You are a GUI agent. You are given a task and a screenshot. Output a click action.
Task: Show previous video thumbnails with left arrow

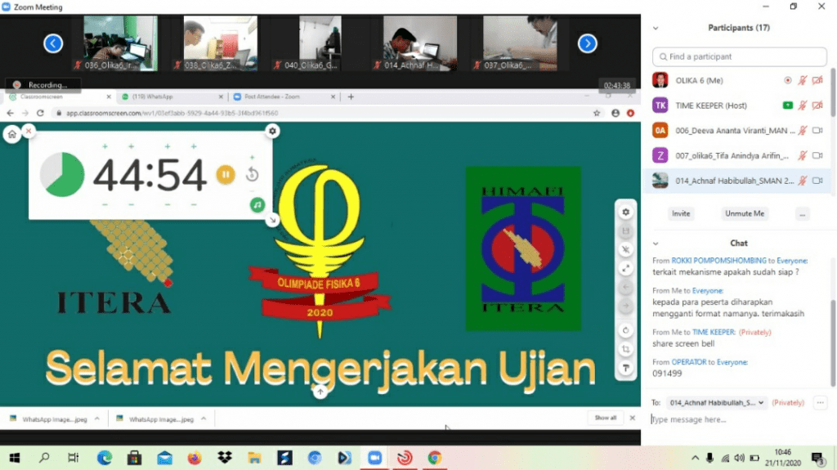click(53, 43)
